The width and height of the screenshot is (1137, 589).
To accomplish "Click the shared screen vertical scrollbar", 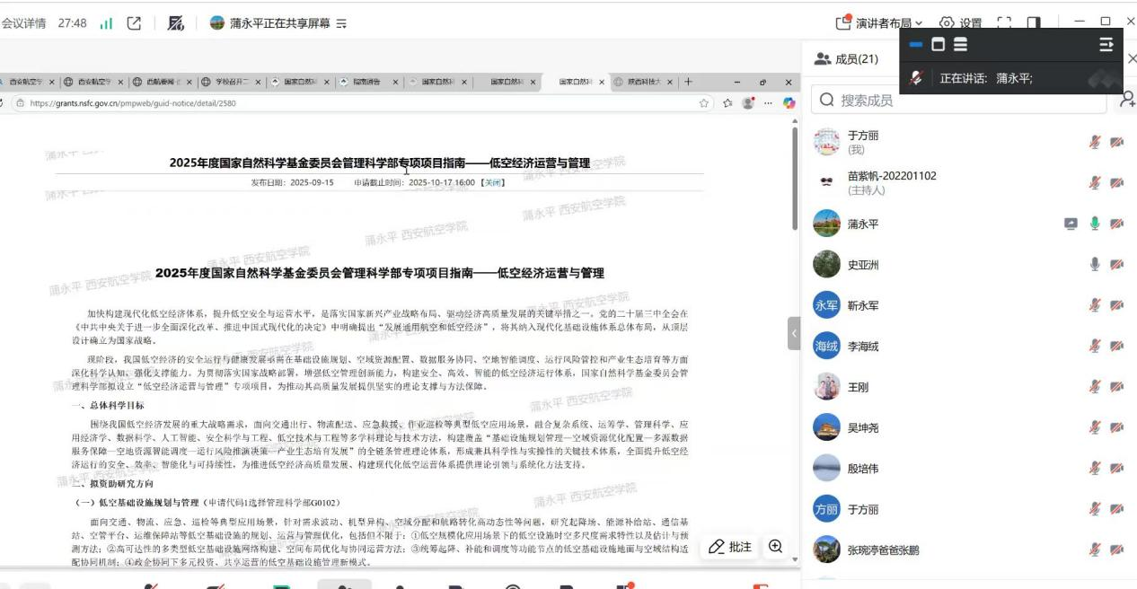I will 794,180.
